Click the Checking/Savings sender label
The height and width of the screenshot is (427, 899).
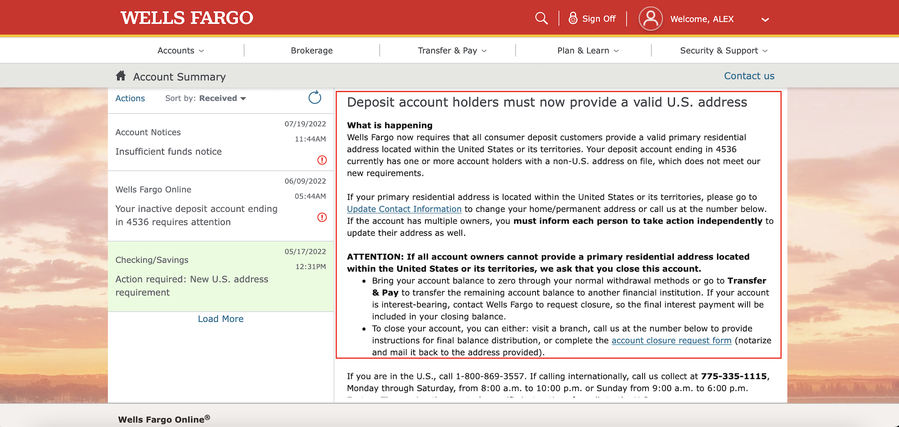point(152,260)
